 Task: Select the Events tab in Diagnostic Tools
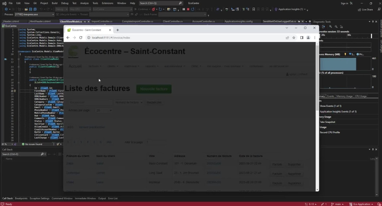pos(330,96)
